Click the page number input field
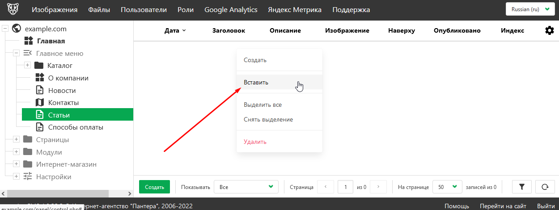Image resolution: width=559 pixels, height=210 pixels. click(345, 187)
